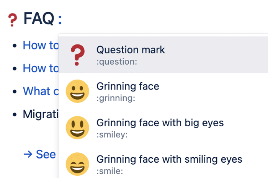This screenshot has height=178, width=268.
Task: Open the 'What' FAQ link
Action: click(41, 91)
